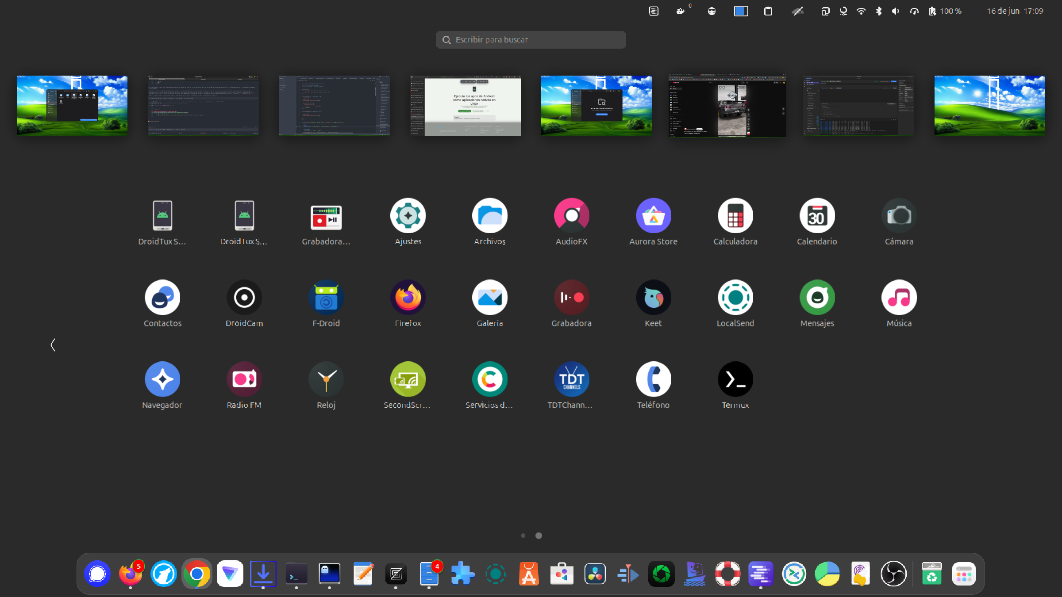Launch Google Chrome from the dock
1062x597 pixels.
(x=197, y=574)
